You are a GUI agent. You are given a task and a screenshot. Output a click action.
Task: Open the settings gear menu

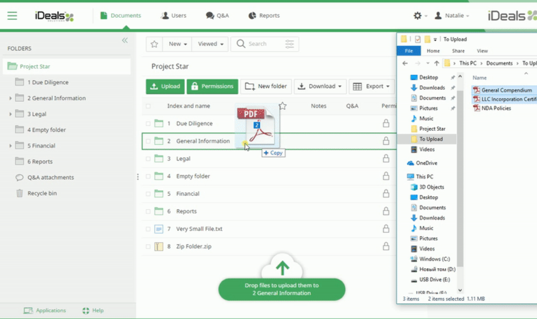(x=417, y=16)
